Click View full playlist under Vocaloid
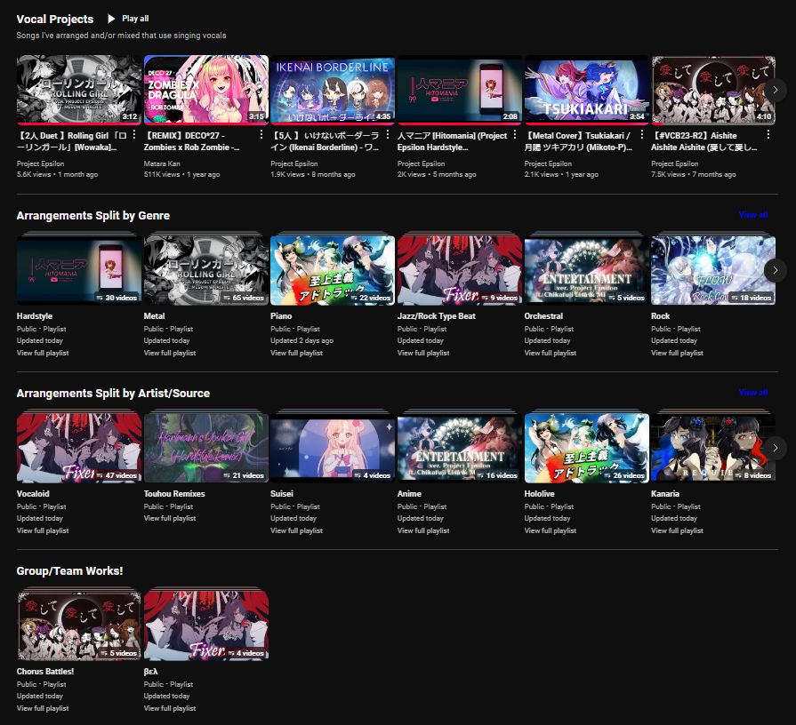This screenshot has height=725, width=796. [43, 530]
